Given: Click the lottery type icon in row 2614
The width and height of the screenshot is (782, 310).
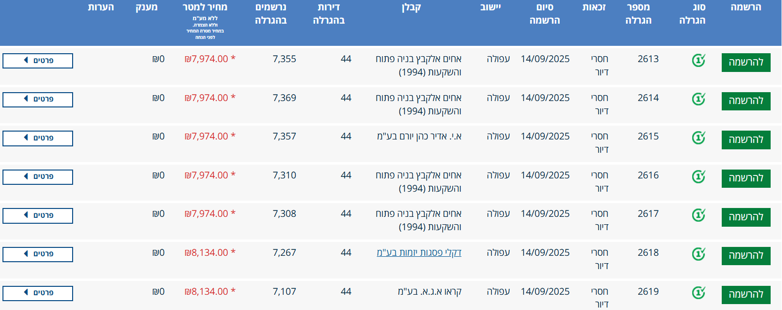Looking at the screenshot, I should (698, 99).
